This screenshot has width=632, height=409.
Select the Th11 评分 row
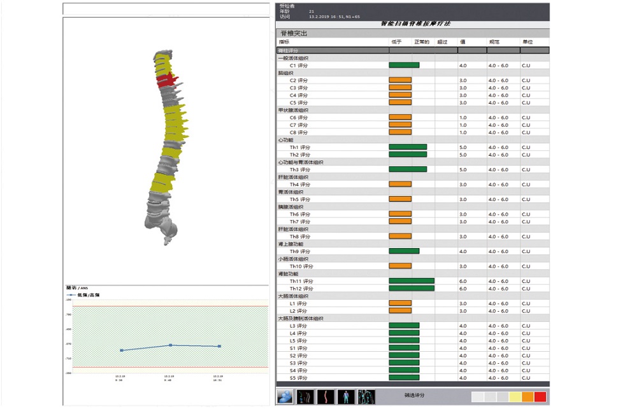[300, 281]
